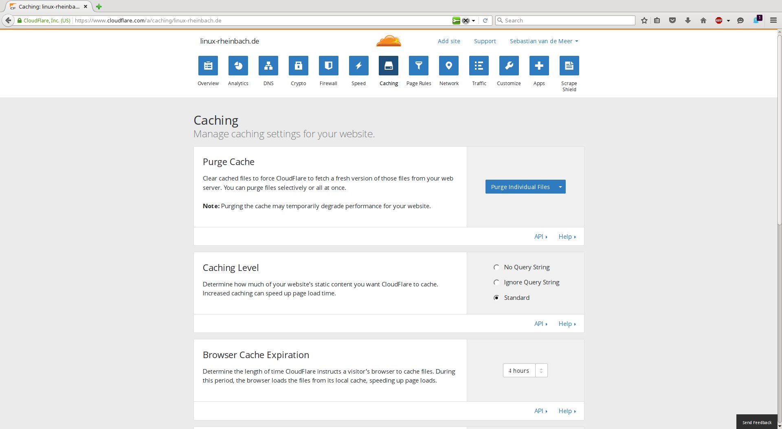Open the chat bubble toolbar icon
This screenshot has width=782, height=429.
(740, 20)
